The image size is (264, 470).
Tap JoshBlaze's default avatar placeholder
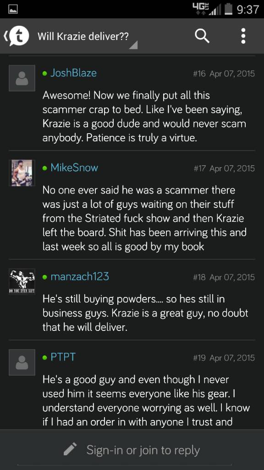22,78
